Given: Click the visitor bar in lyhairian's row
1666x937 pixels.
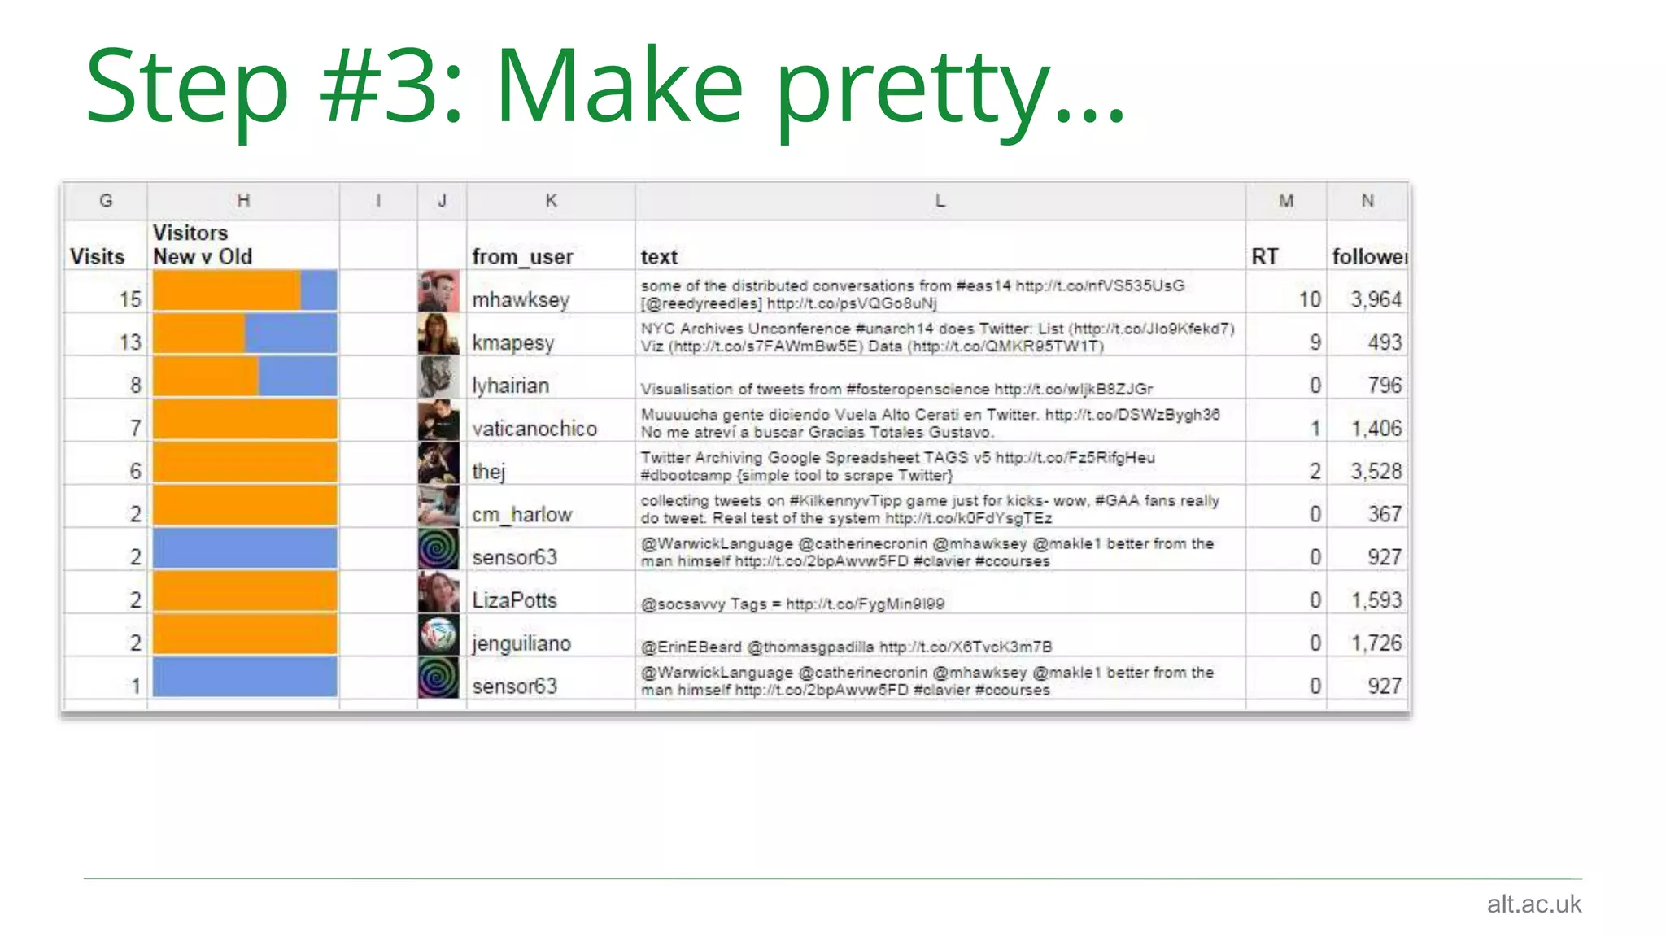Looking at the screenshot, I should pyautogui.click(x=245, y=377).
